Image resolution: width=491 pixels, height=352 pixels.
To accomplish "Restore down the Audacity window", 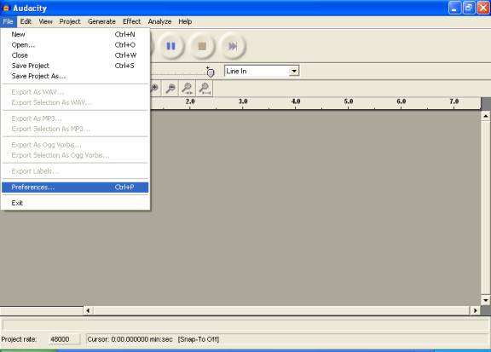I will (469, 8).
